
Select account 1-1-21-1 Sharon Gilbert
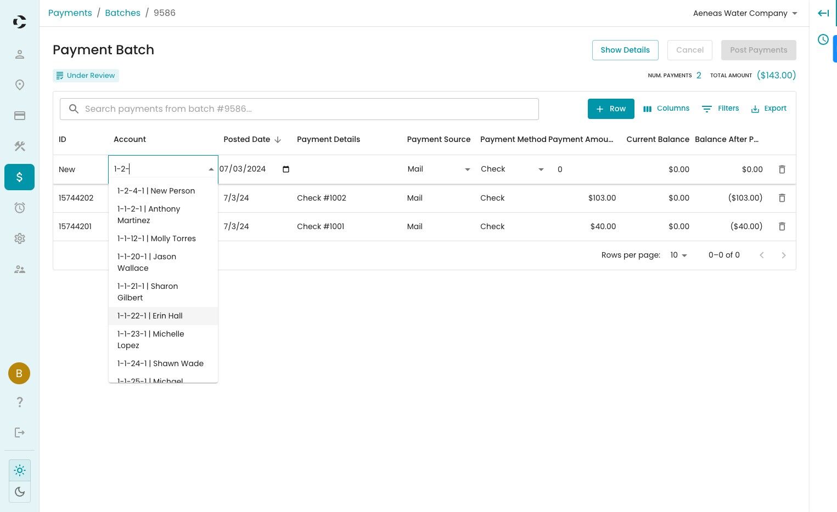(163, 292)
